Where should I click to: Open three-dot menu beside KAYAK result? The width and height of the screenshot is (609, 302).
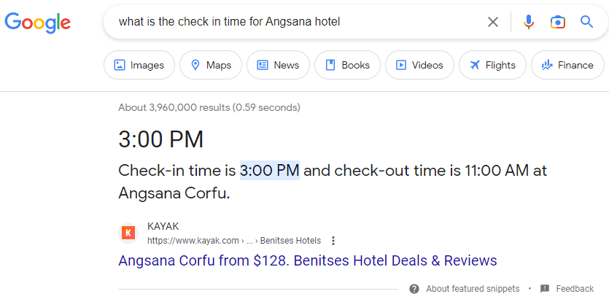[333, 241]
